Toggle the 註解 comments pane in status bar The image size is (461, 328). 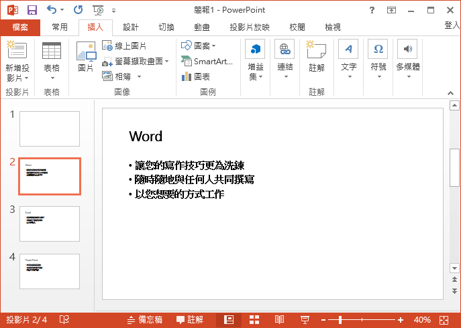tap(190, 320)
